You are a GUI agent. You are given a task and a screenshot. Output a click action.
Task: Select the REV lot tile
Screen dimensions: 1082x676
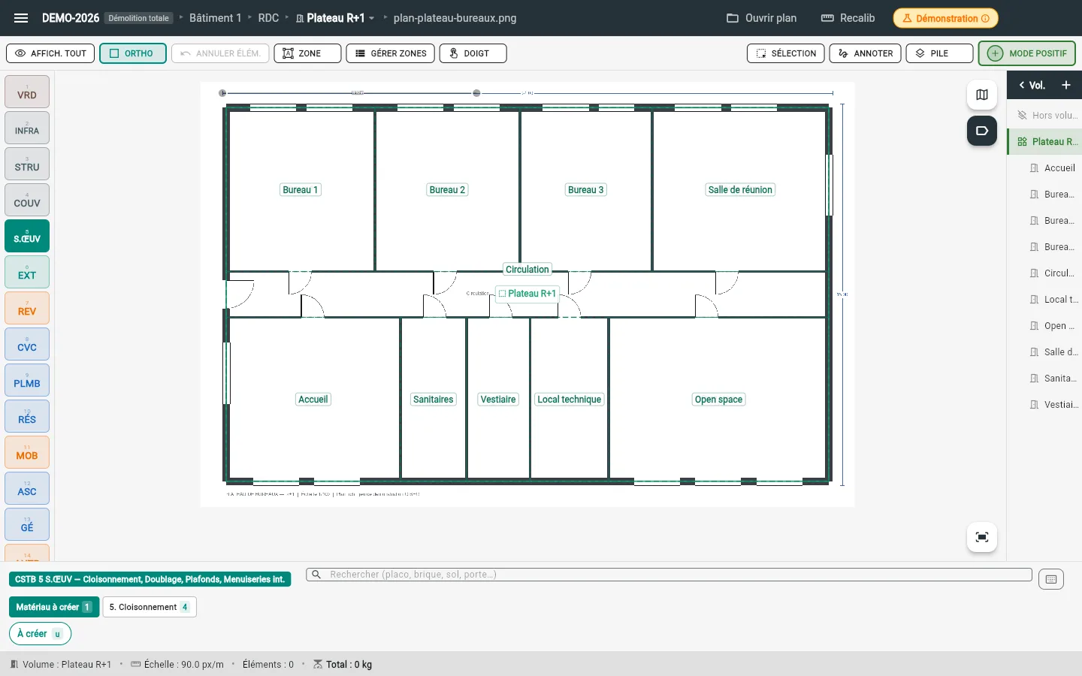pos(27,308)
